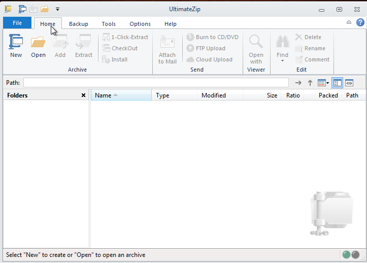The width and height of the screenshot is (367, 263).
Task: Click the New archive ribbon icon
Action: [16, 42]
